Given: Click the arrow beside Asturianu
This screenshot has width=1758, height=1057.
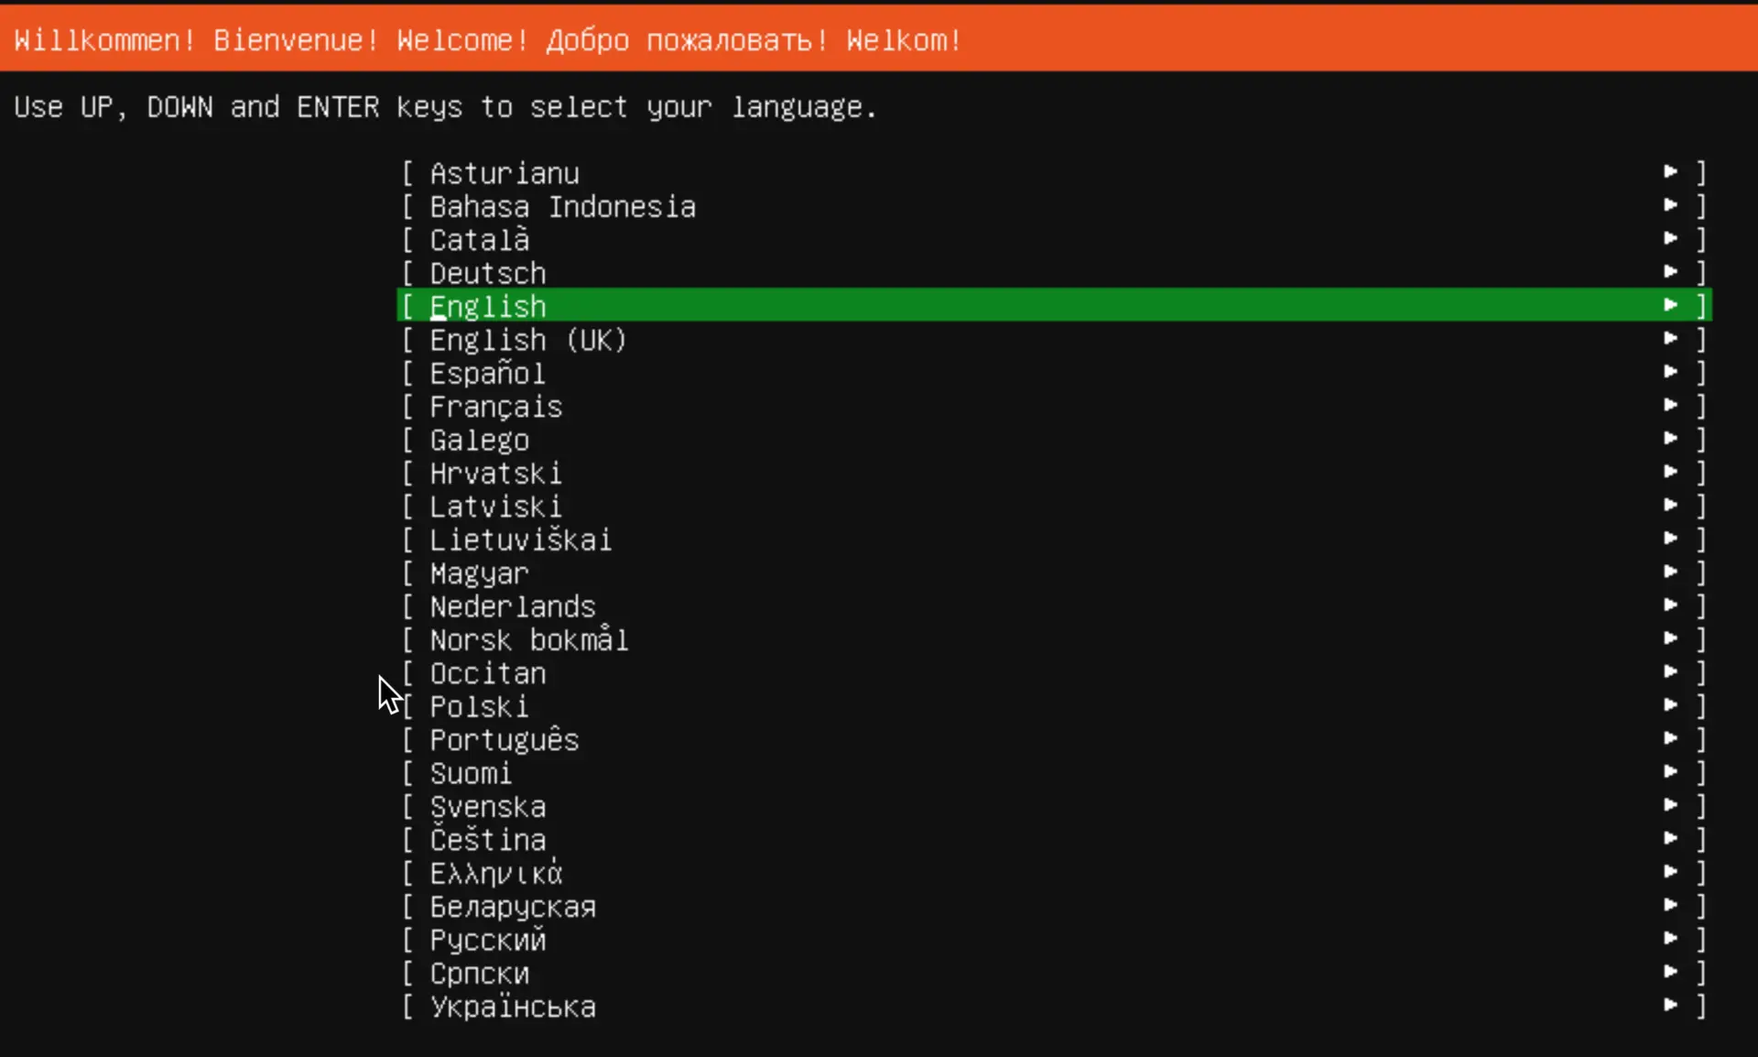Looking at the screenshot, I should tap(1670, 172).
